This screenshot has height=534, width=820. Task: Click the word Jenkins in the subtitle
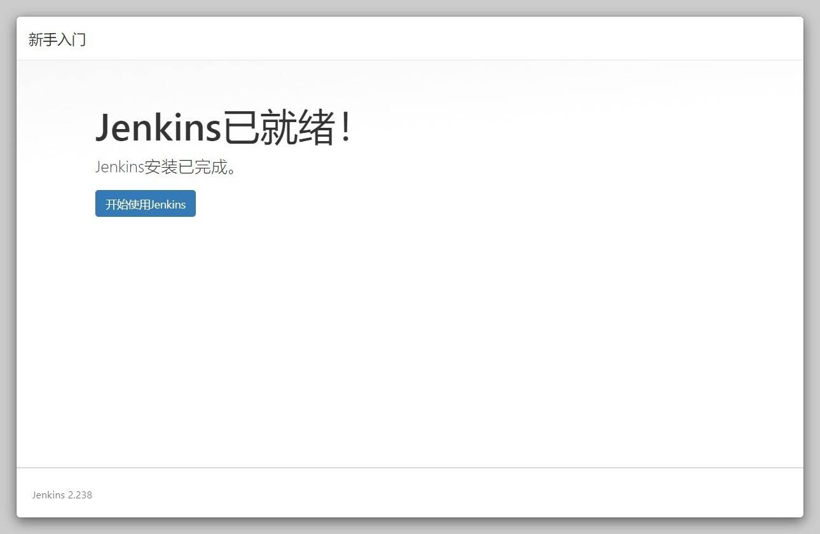[120, 167]
